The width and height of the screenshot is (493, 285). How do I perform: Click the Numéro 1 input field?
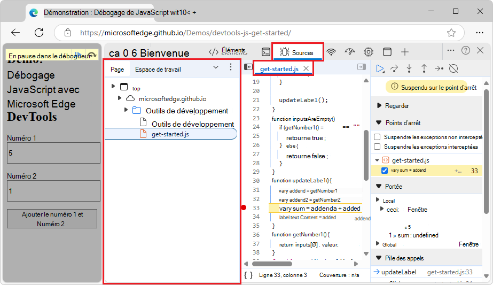[x=53, y=153]
